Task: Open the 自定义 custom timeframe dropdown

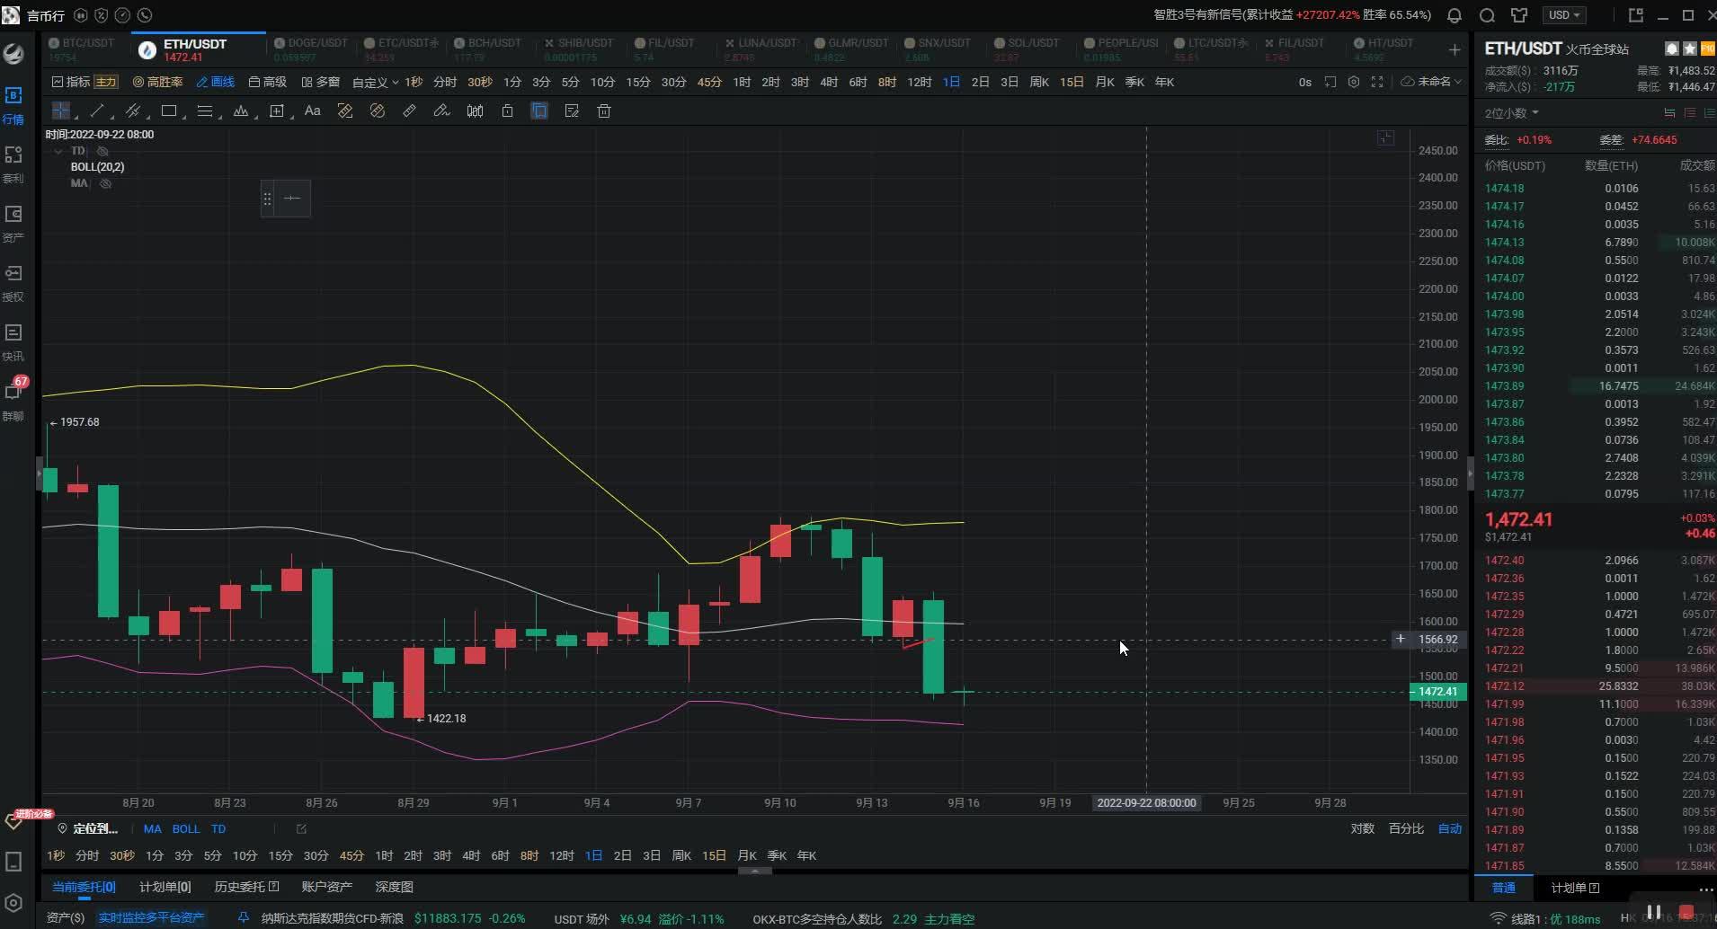Action: tap(375, 83)
